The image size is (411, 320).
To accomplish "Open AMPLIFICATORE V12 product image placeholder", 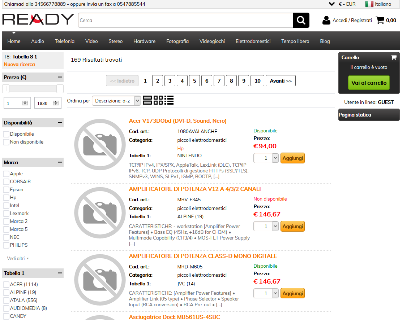I will pos(100,213).
